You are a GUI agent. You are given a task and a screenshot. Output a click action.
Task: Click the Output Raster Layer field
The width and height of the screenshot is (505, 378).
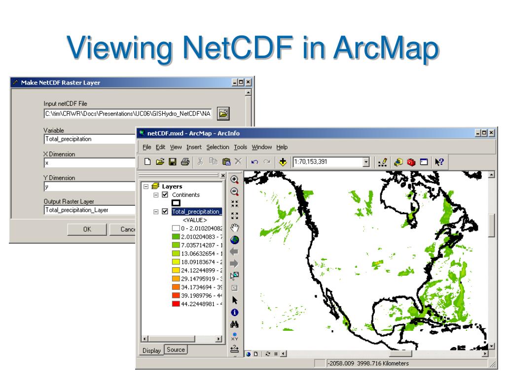pos(90,210)
